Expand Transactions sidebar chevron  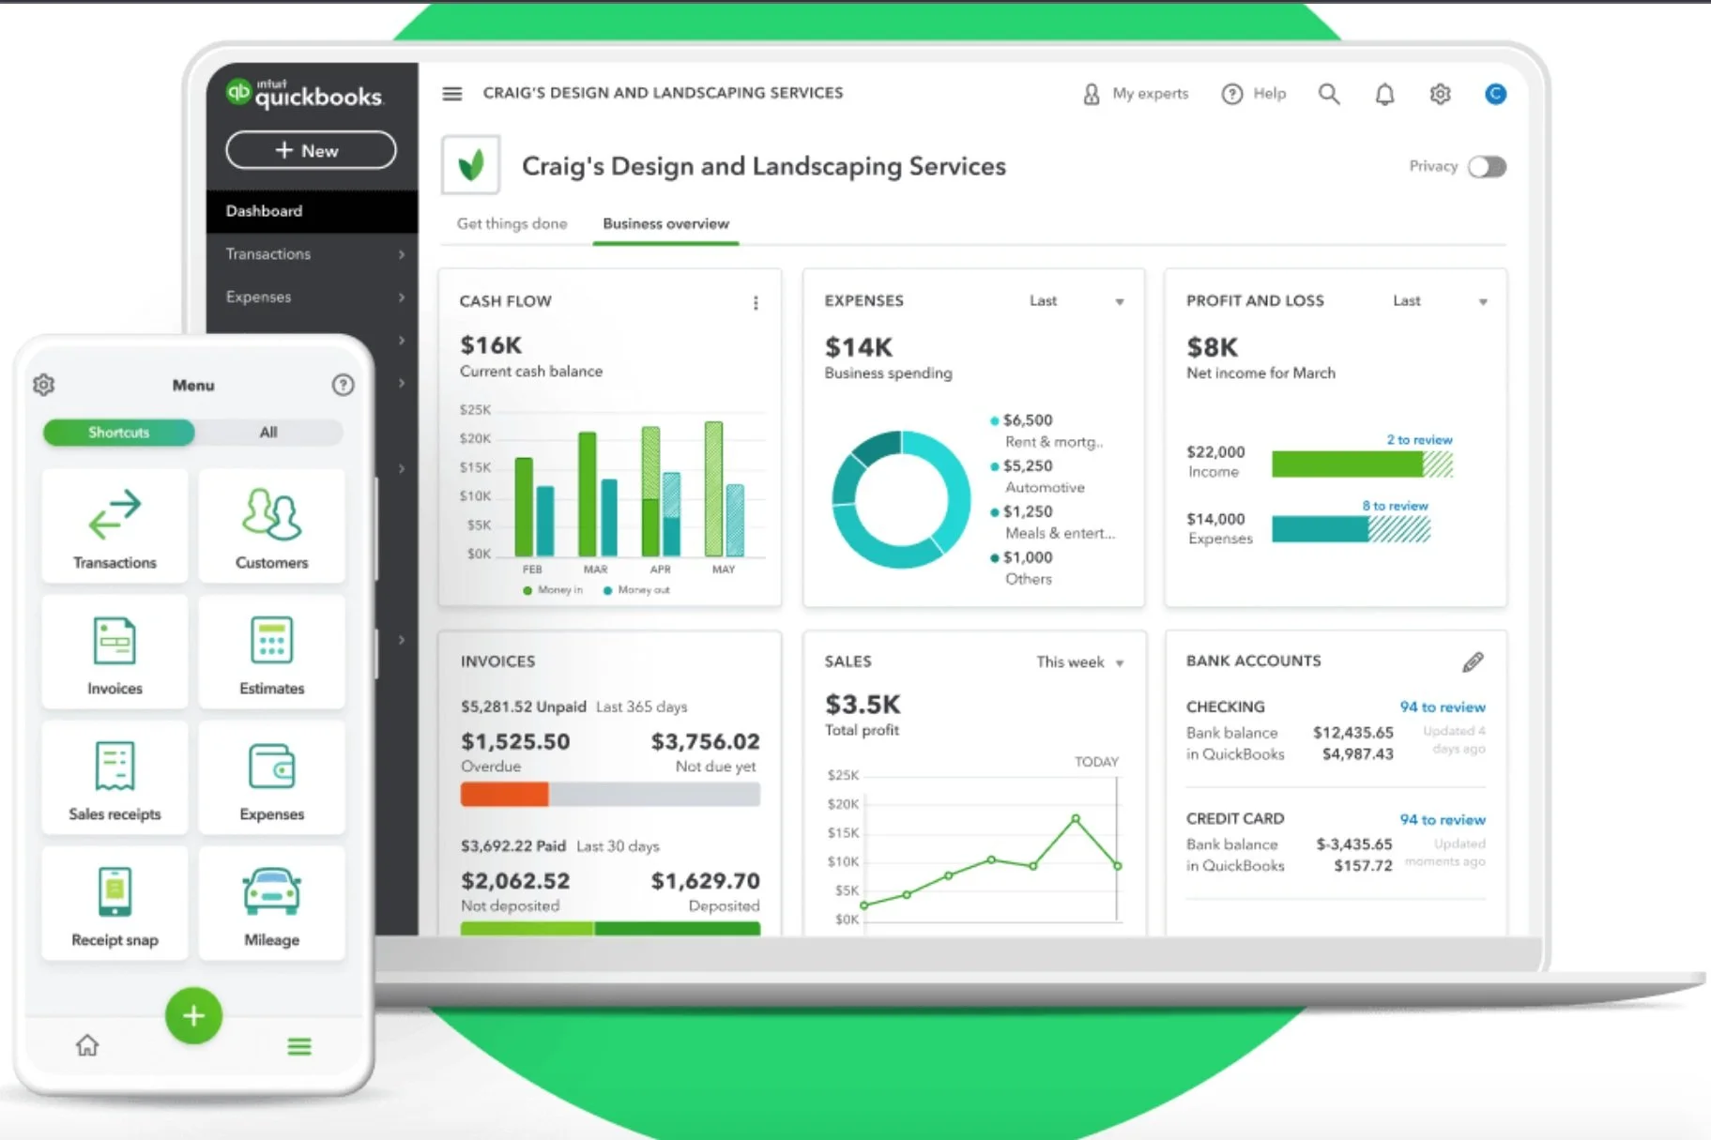coord(402,254)
